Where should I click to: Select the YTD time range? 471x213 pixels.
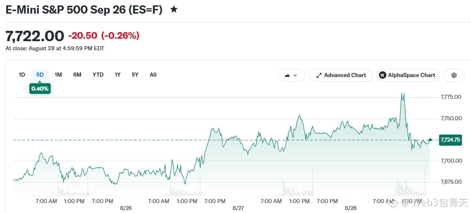(98, 75)
